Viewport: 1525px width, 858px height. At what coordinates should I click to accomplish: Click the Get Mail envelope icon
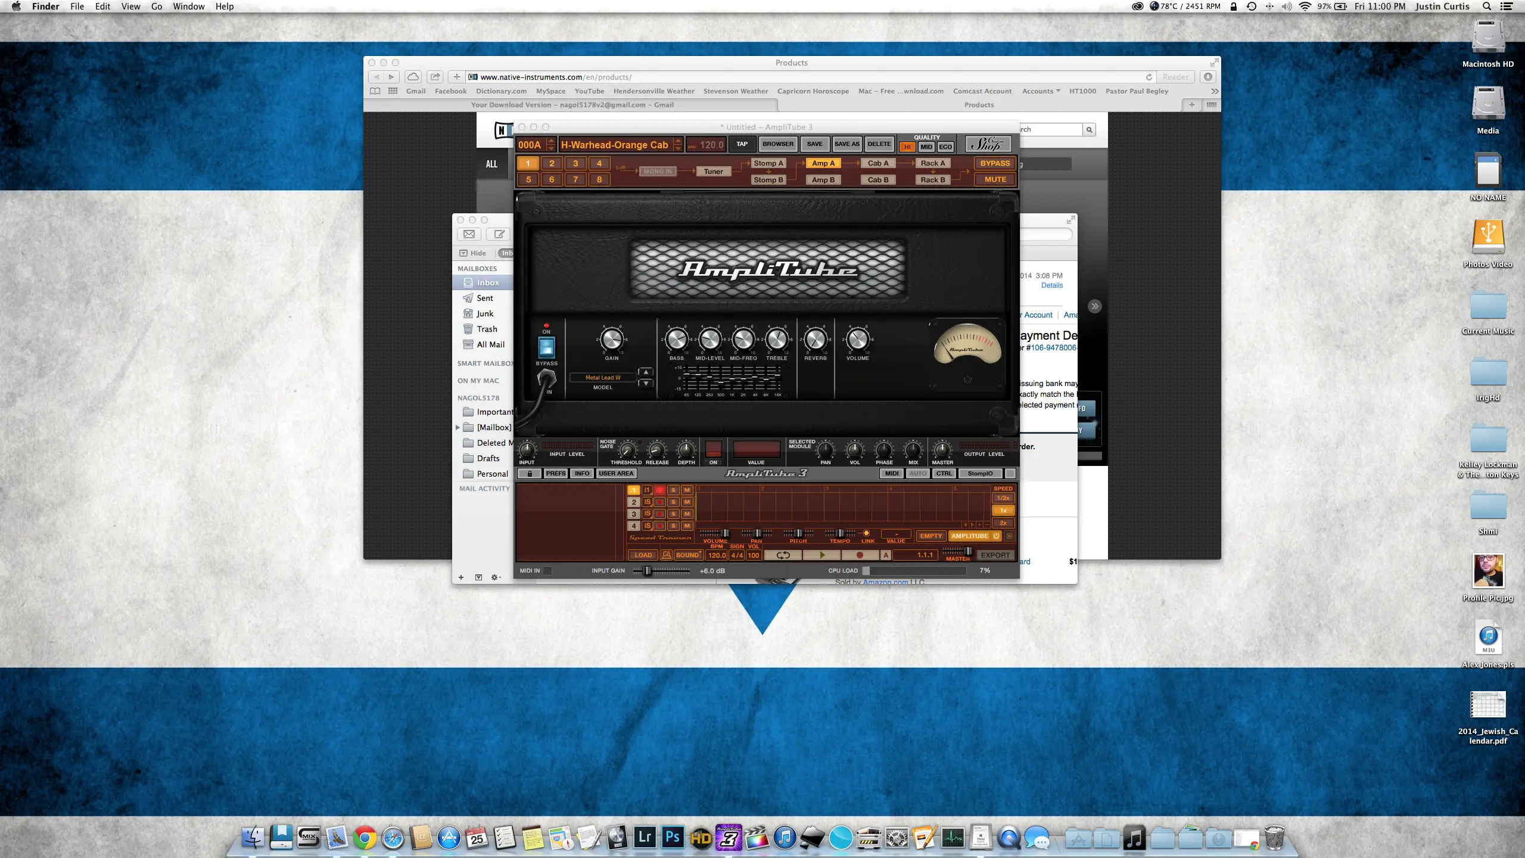[469, 234]
